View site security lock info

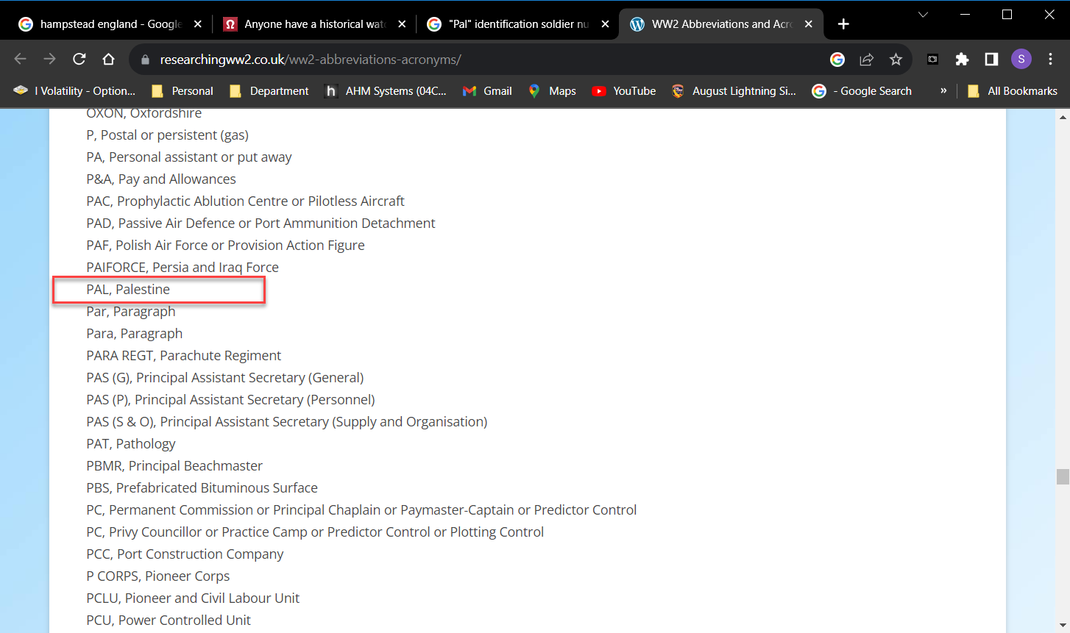(x=145, y=60)
